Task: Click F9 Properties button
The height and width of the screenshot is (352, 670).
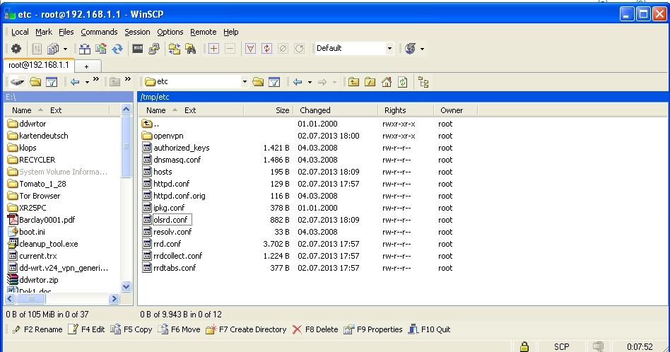Action: 373,329
